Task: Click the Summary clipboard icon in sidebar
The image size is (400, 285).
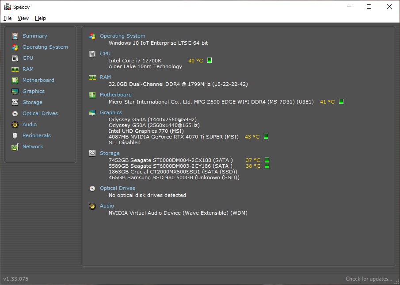Action: tap(15, 36)
